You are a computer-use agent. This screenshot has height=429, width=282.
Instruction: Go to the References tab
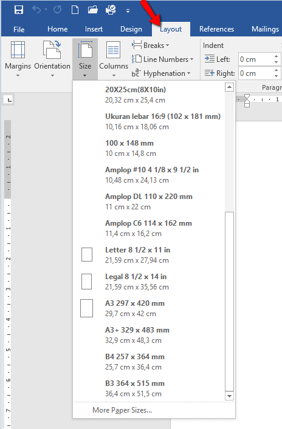click(x=216, y=29)
